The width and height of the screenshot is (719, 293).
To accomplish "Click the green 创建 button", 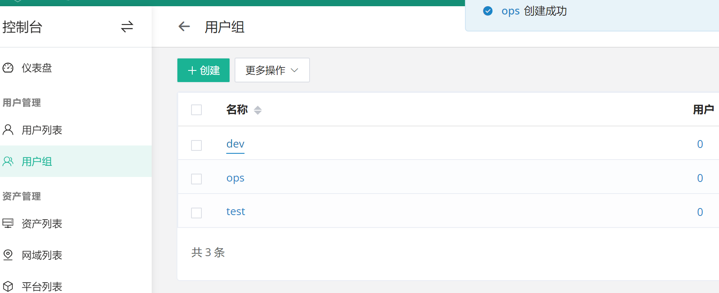I will point(203,70).
